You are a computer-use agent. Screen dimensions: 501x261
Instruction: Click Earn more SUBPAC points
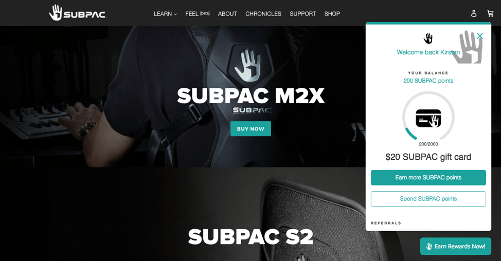pos(428,177)
